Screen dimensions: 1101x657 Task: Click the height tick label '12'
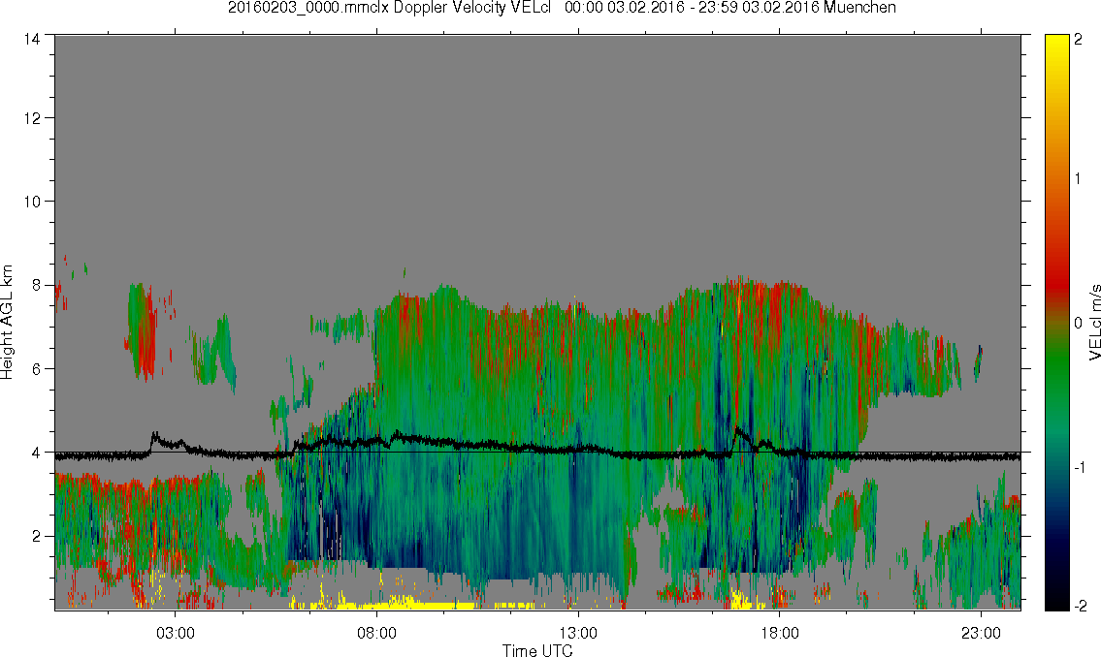click(32, 118)
